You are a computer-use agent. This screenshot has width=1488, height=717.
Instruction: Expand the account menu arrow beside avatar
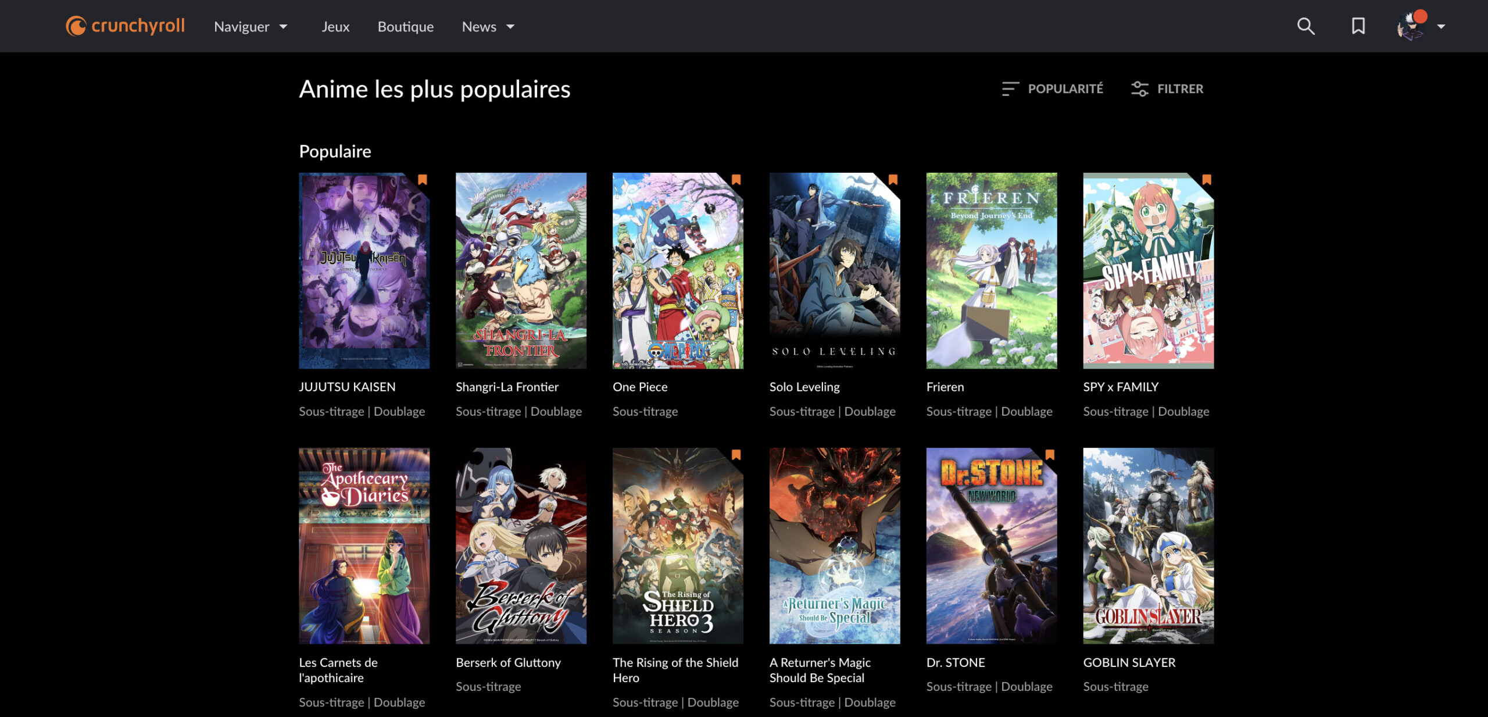(1441, 27)
